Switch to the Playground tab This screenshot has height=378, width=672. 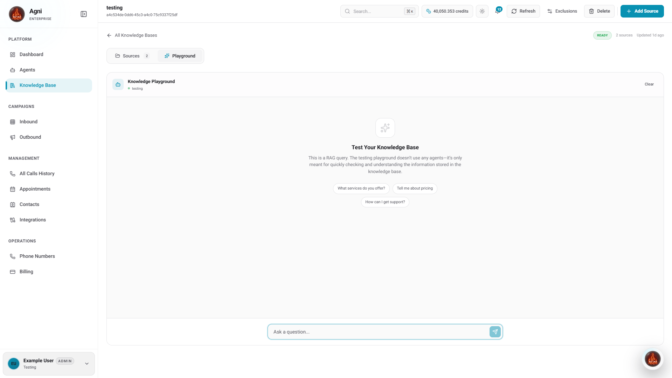[x=180, y=56]
